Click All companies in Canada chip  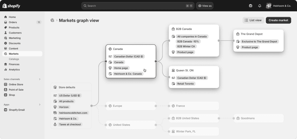coord(192,36)
